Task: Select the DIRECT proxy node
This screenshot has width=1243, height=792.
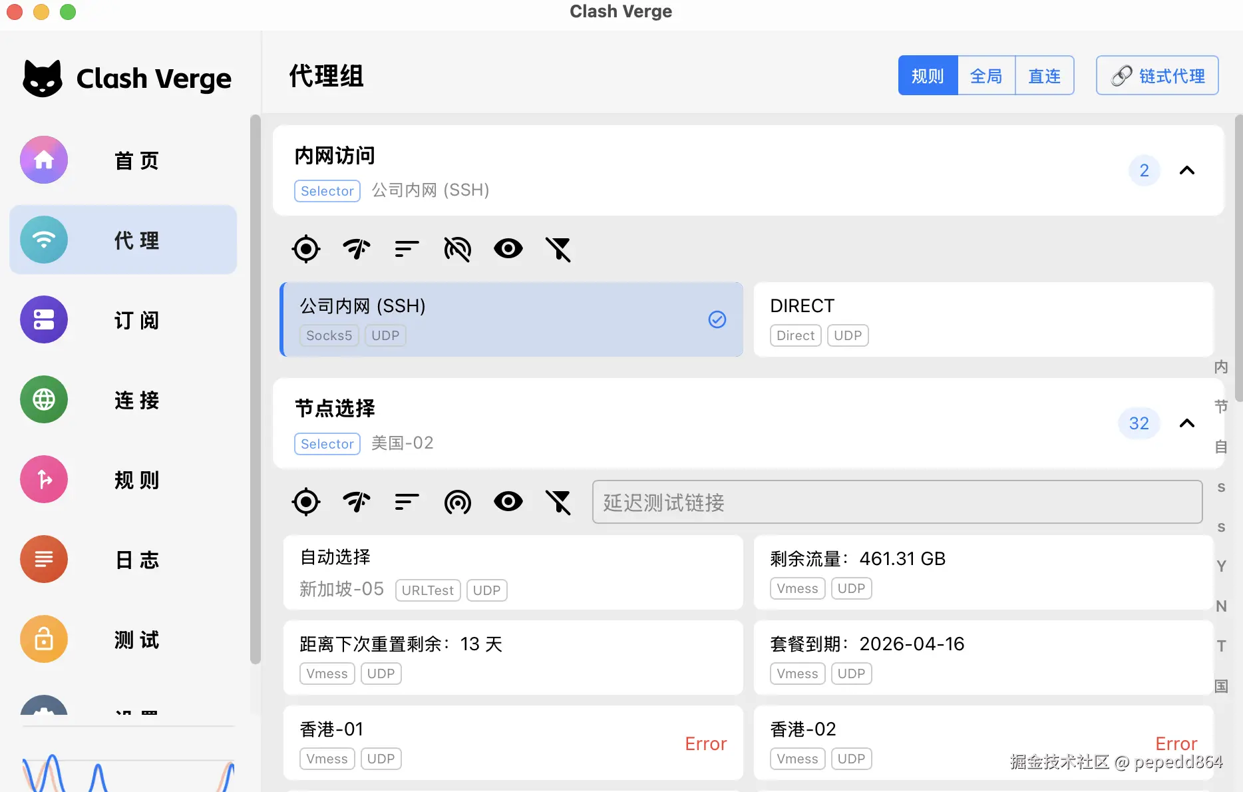Action: 983,319
